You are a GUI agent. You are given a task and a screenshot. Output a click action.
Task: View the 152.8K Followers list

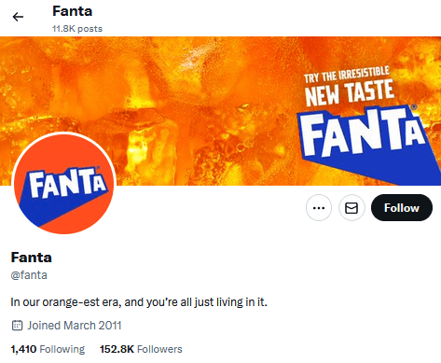point(141,349)
